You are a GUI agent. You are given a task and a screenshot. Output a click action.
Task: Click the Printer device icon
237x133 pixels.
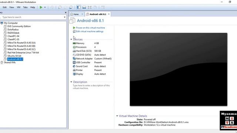click(x=74, y=70)
